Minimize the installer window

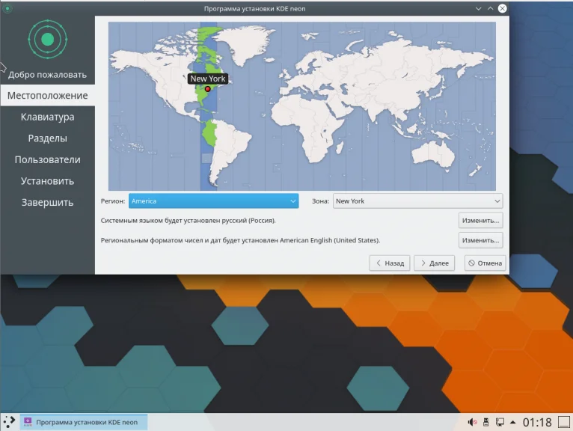[478, 8]
